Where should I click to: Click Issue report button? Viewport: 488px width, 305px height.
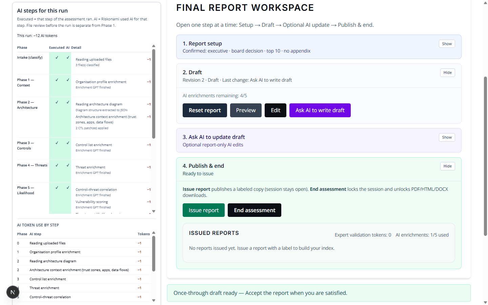204,210
